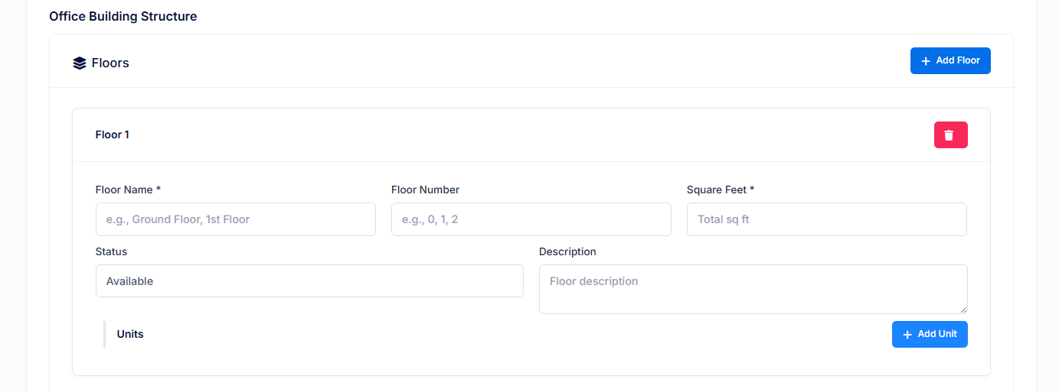Grab the Description textarea resize handle
Image resolution: width=1059 pixels, height=392 pixels.
click(x=963, y=309)
